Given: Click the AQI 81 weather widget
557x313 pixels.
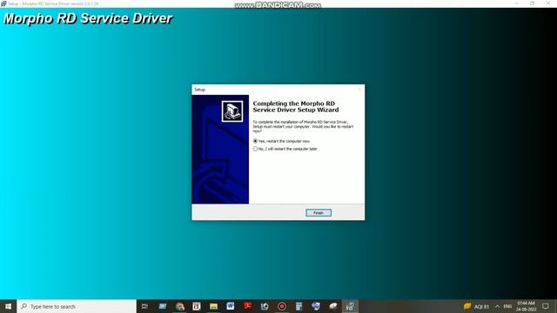Looking at the screenshot, I should pos(477,306).
